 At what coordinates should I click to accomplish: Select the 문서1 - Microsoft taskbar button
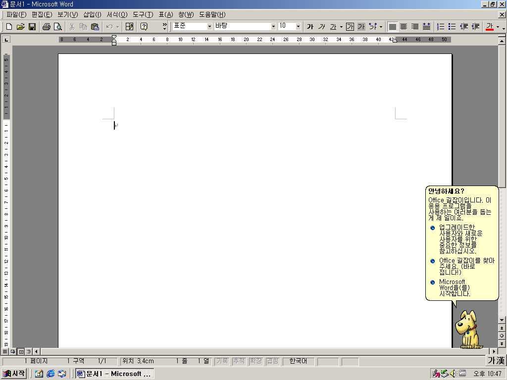114,374
